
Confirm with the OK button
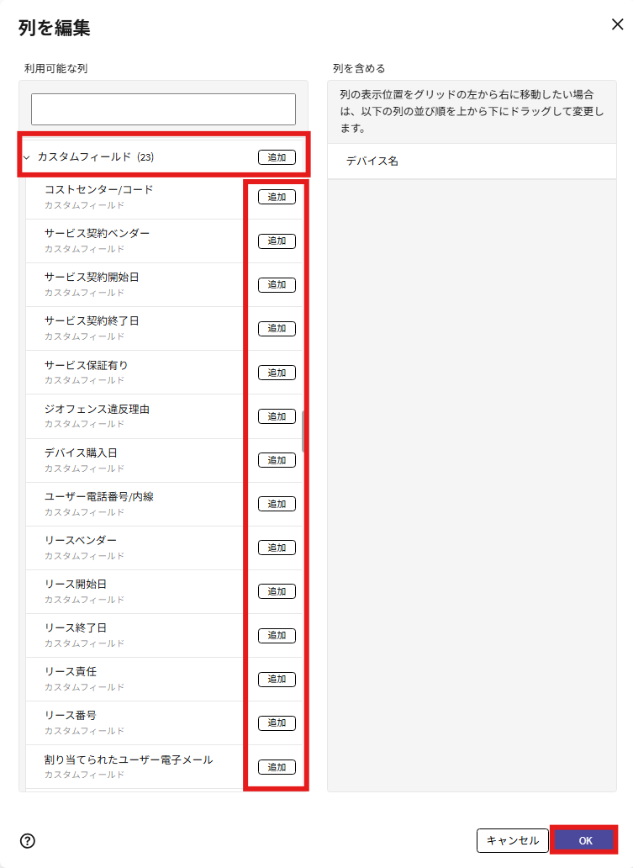coord(585,840)
